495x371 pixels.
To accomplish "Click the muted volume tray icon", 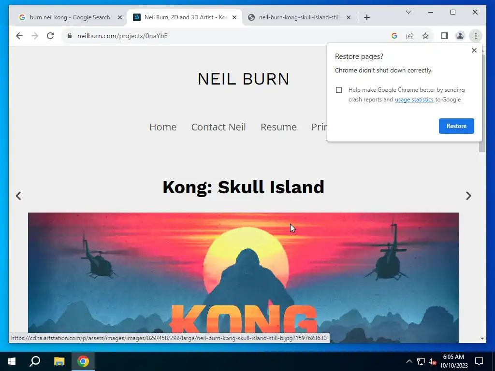I will click(x=432, y=361).
